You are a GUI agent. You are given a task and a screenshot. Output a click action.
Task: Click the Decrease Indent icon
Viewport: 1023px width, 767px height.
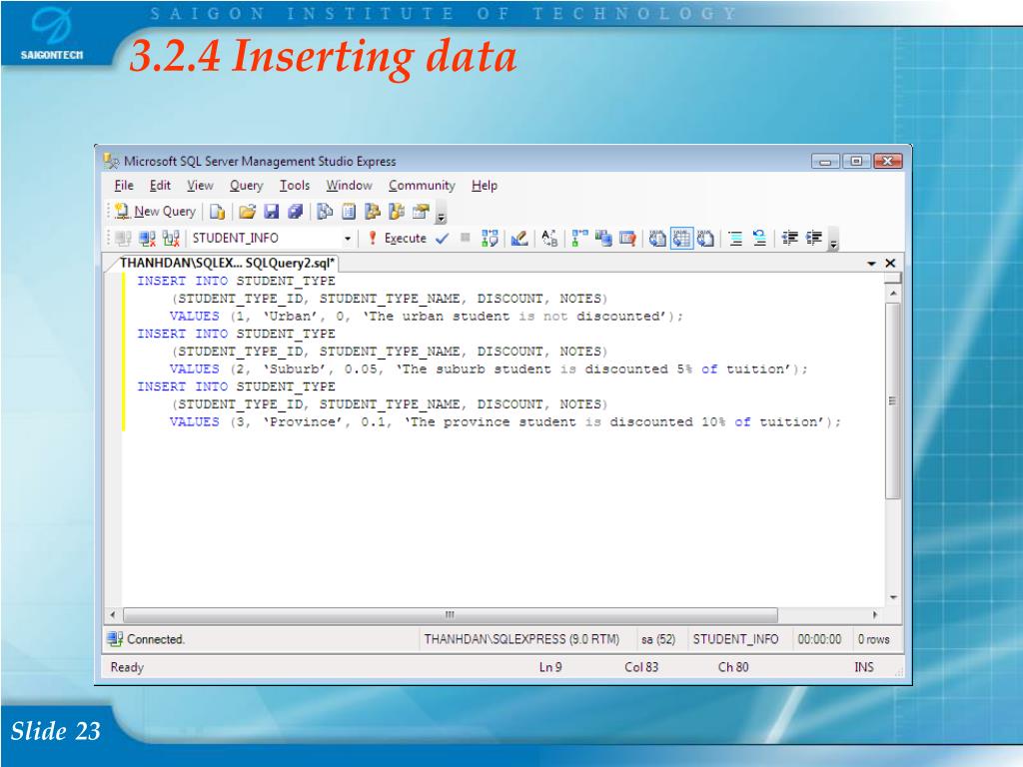[x=789, y=238]
